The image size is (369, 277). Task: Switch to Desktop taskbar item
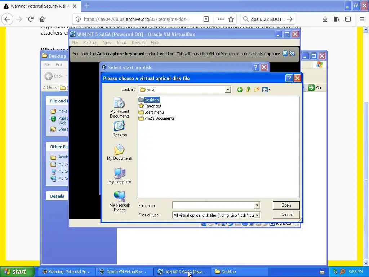pyautogui.click(x=240, y=272)
